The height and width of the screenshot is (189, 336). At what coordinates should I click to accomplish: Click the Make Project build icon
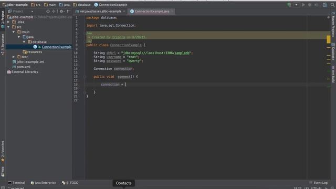289,5
